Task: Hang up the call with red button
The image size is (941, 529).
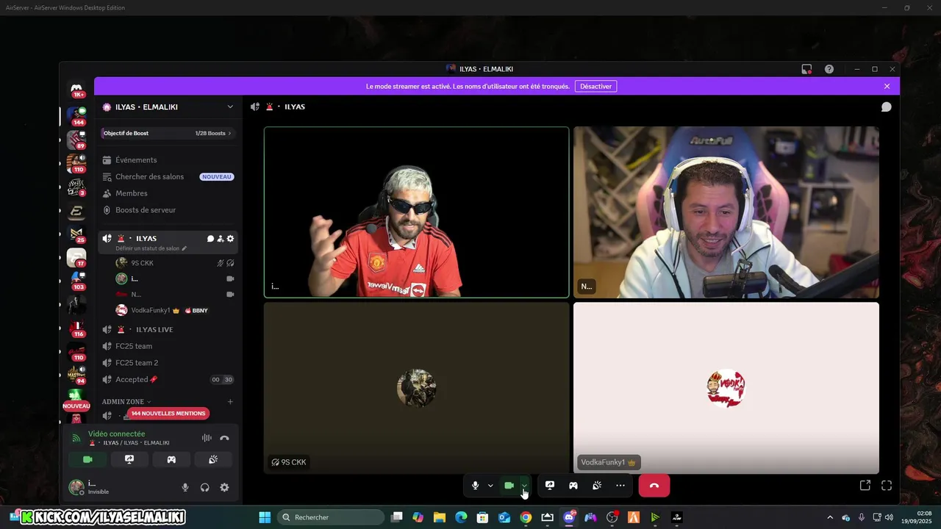Action: pos(654,486)
